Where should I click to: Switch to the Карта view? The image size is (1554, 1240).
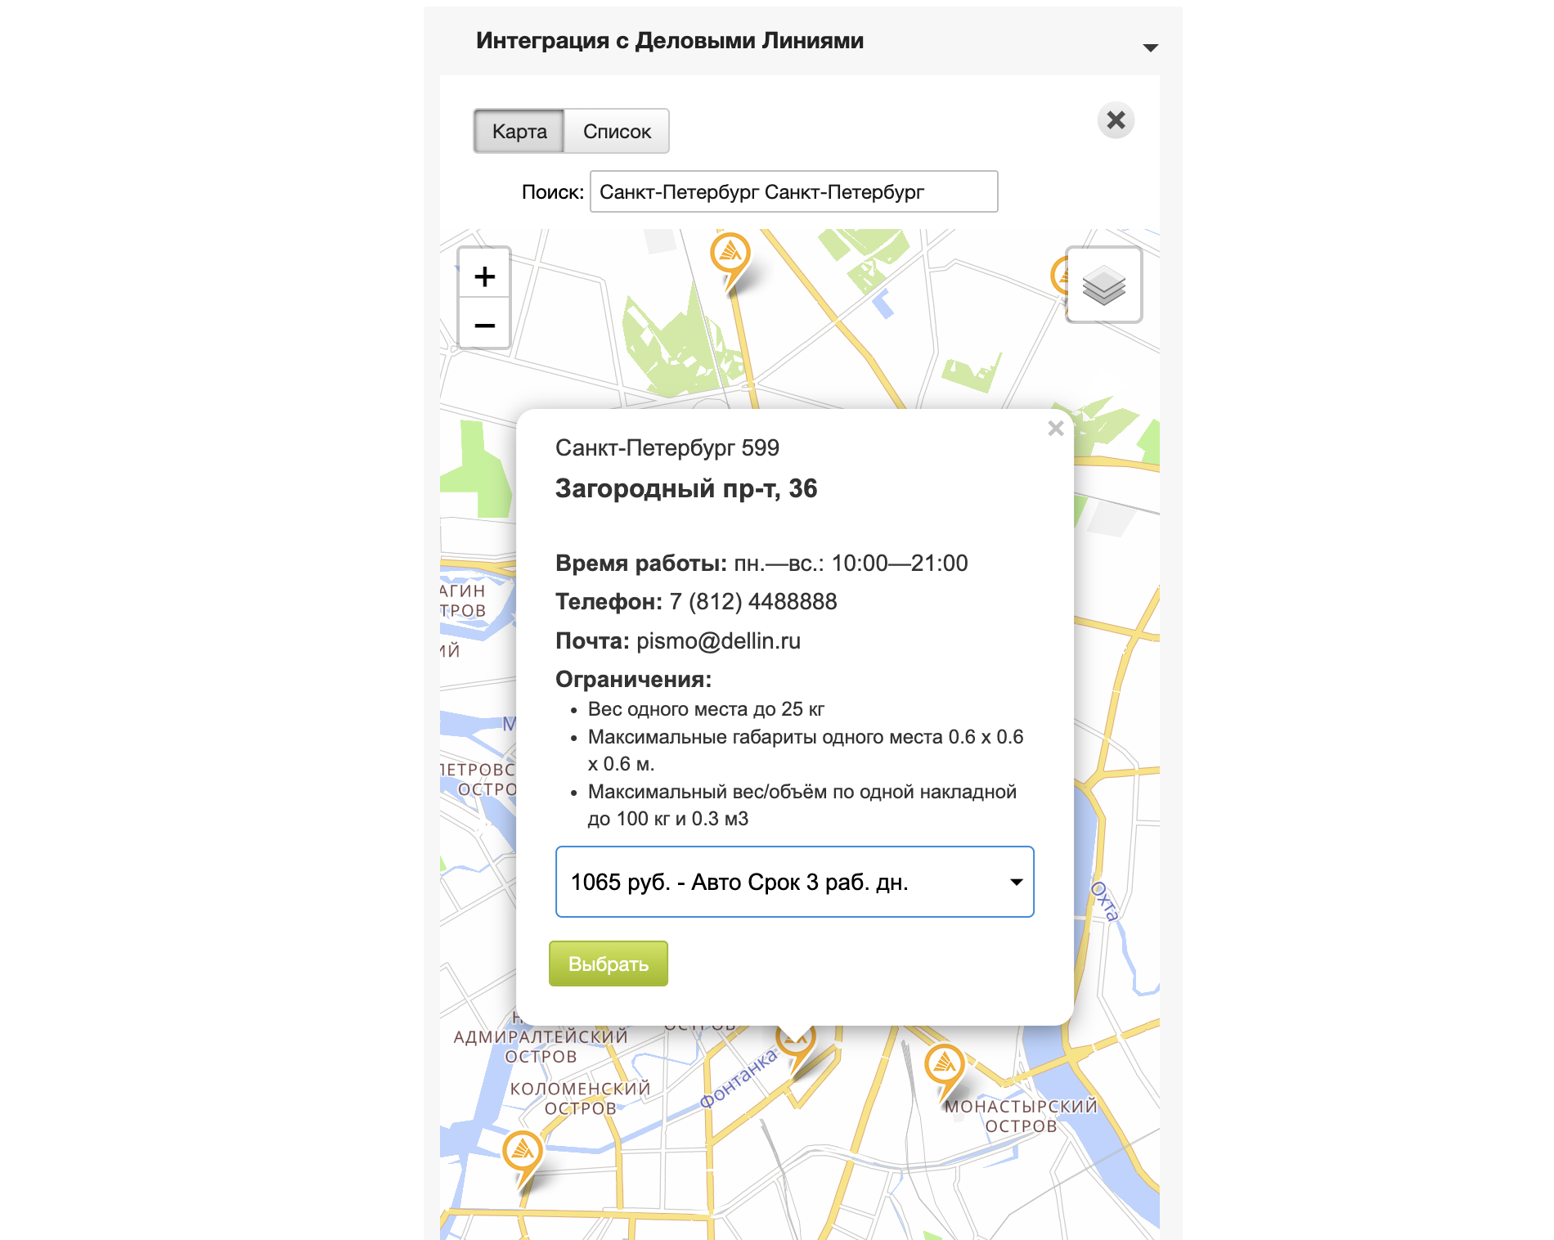click(x=519, y=132)
